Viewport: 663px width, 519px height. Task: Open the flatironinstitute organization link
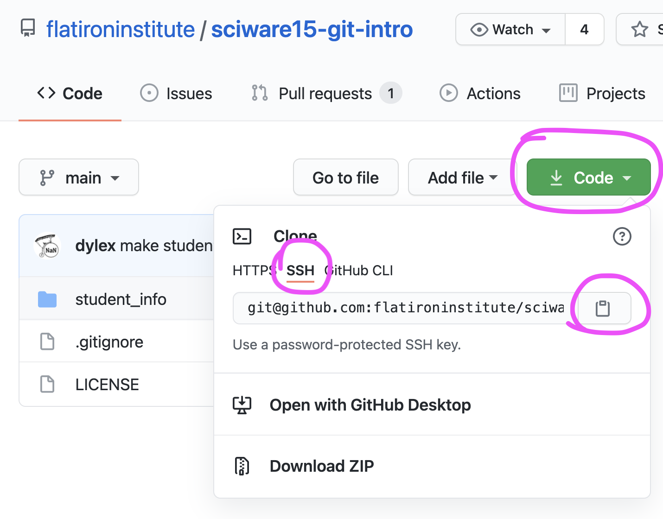pos(121,29)
